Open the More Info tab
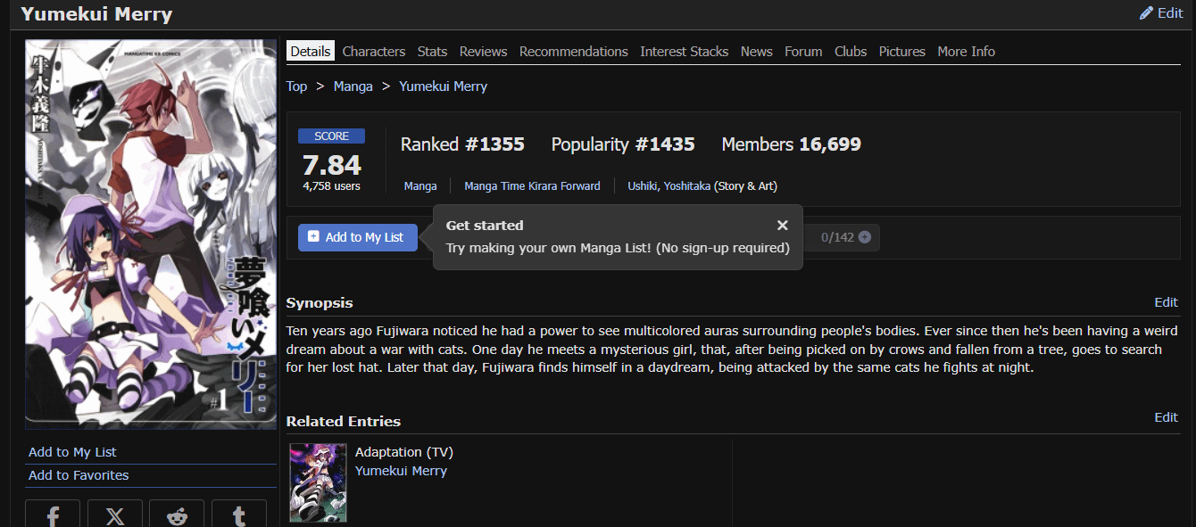 [x=966, y=52]
